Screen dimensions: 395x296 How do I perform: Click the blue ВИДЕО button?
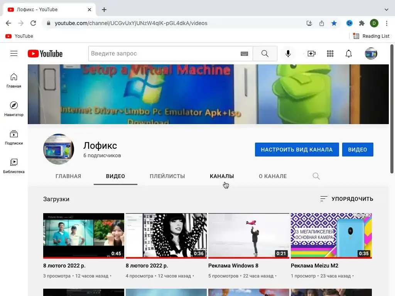(x=358, y=150)
